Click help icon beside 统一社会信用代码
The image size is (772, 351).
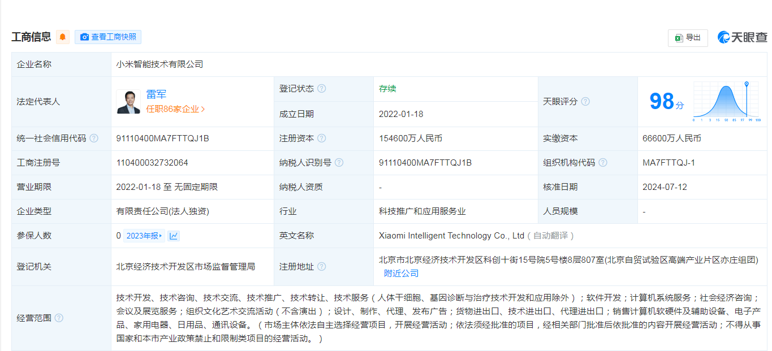pos(94,138)
